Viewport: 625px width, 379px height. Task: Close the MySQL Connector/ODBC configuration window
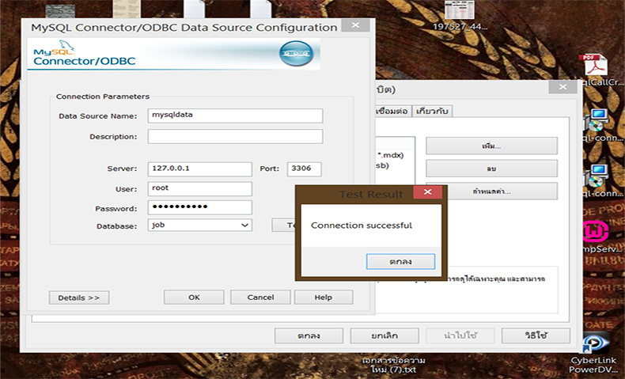click(x=355, y=25)
